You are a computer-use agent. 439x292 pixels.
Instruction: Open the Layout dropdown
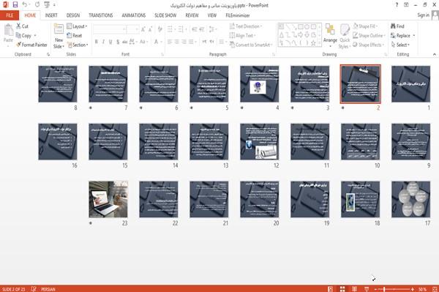coord(77,26)
